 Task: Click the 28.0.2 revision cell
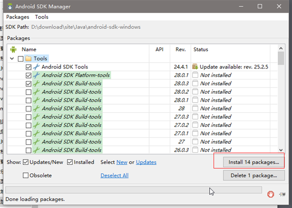(181, 92)
